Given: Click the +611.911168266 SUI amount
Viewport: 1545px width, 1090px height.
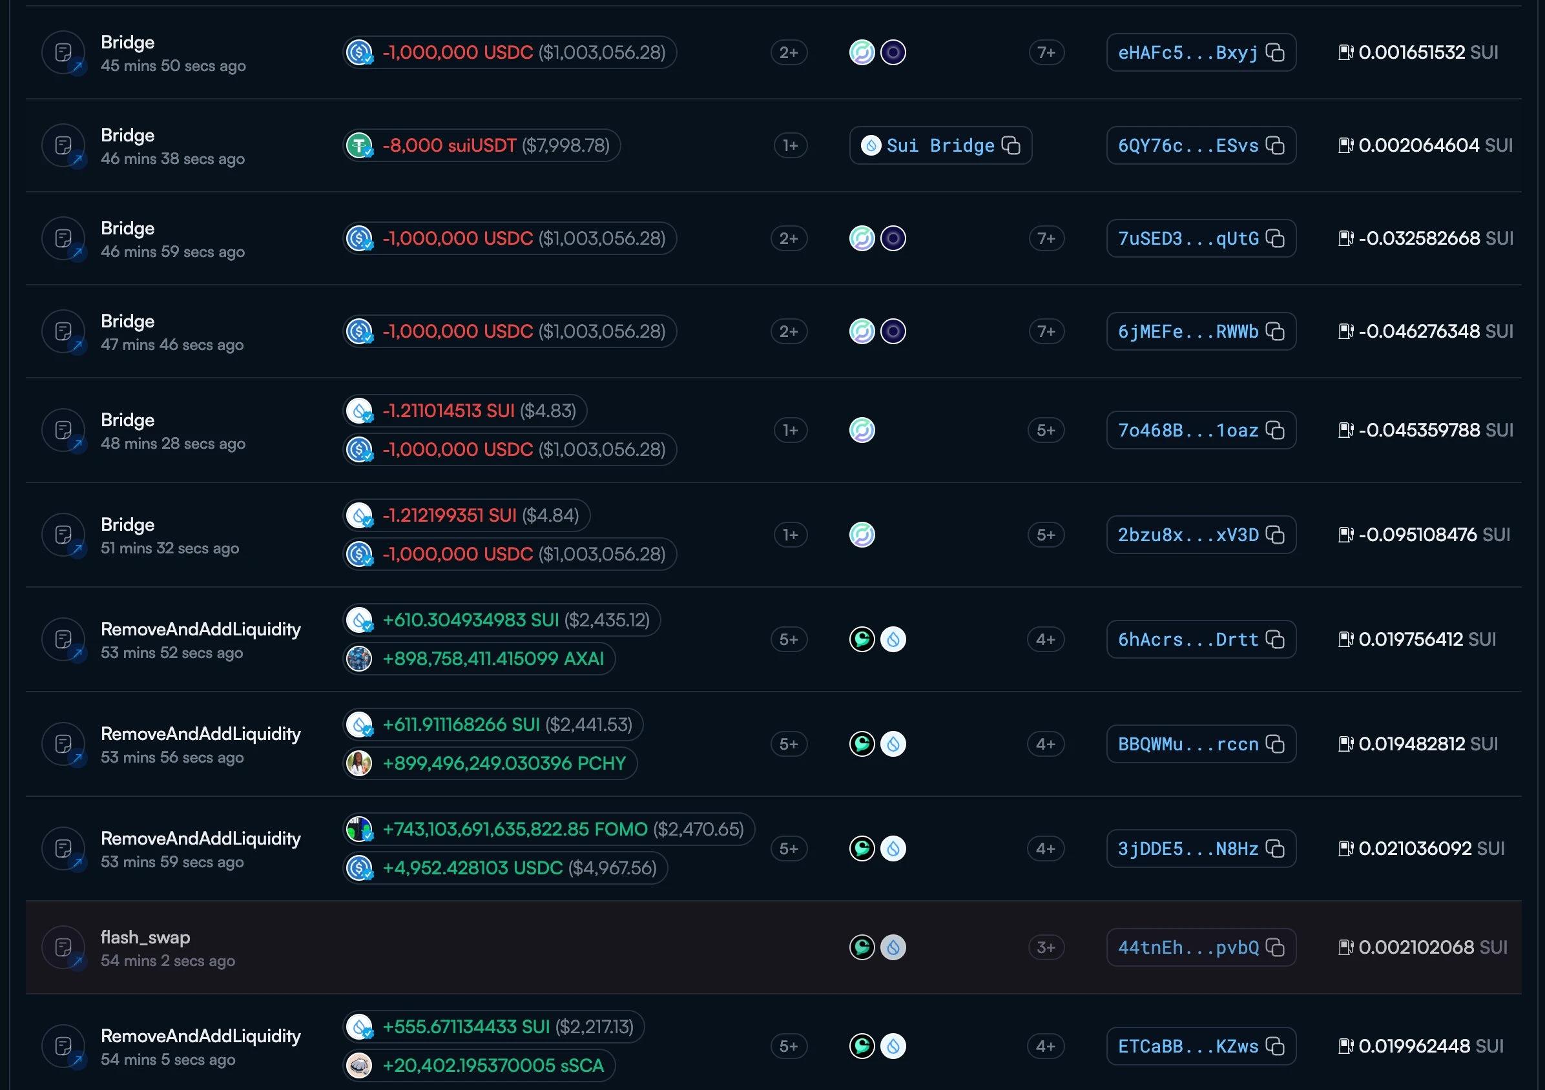Looking at the screenshot, I should click(x=461, y=725).
